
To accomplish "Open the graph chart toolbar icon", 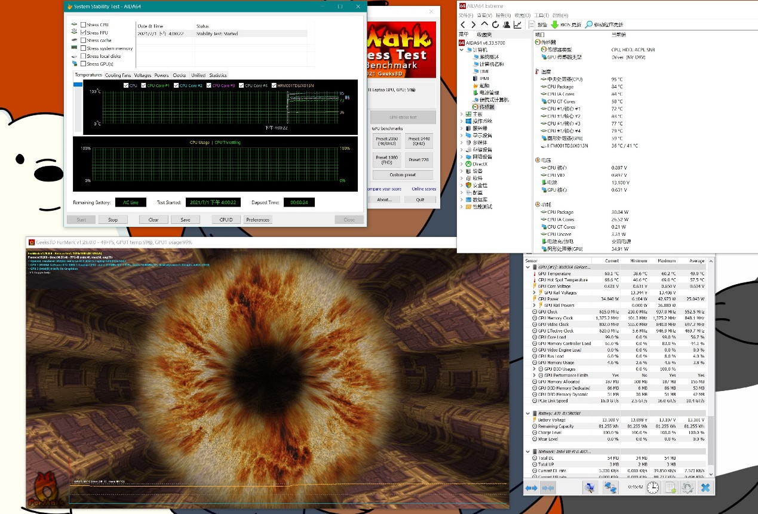I will [x=517, y=24].
